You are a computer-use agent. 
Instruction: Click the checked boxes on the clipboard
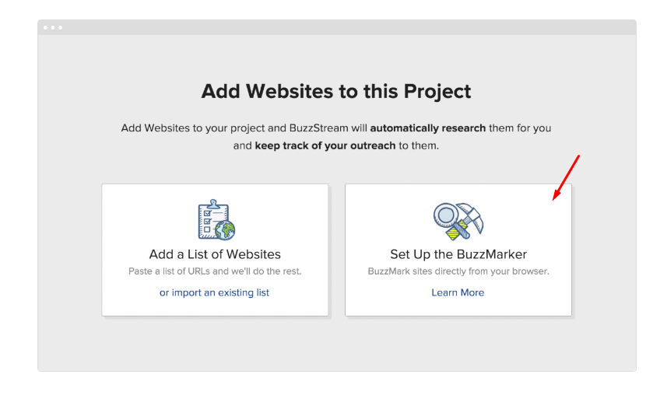[x=207, y=217]
